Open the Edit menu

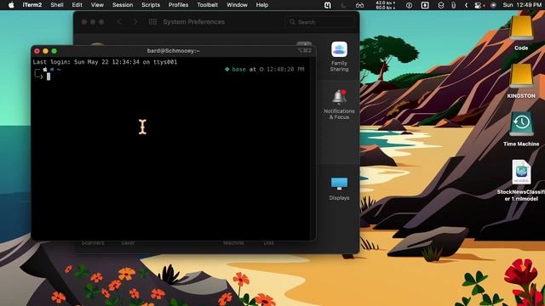click(x=77, y=5)
